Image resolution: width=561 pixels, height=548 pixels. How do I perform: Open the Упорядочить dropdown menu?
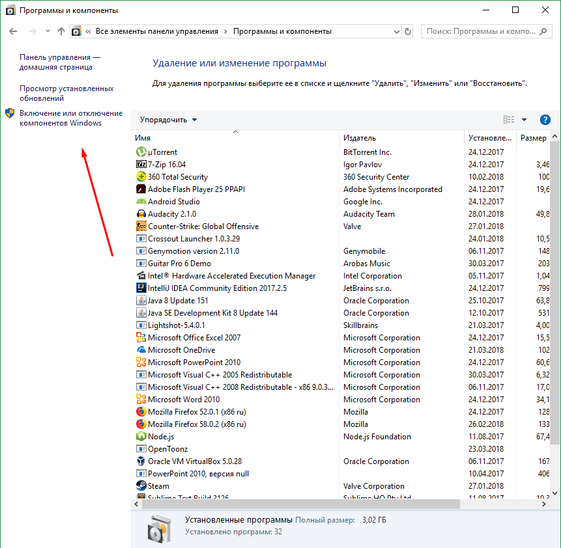click(168, 120)
